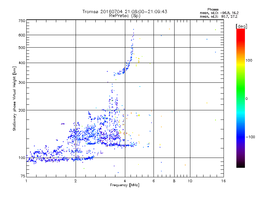Click the x-axis tick label '1'
The width and height of the screenshot is (263, 197).
(26, 181)
